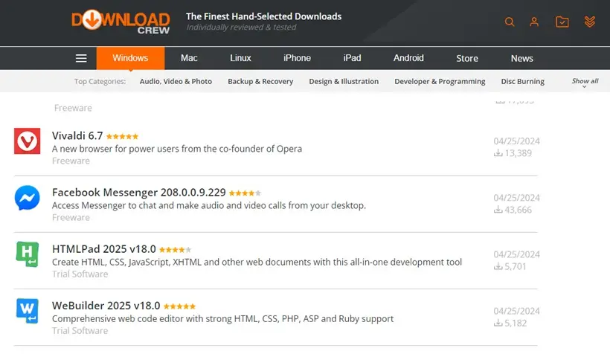Click WeBuilder's star rating

tap(179, 306)
